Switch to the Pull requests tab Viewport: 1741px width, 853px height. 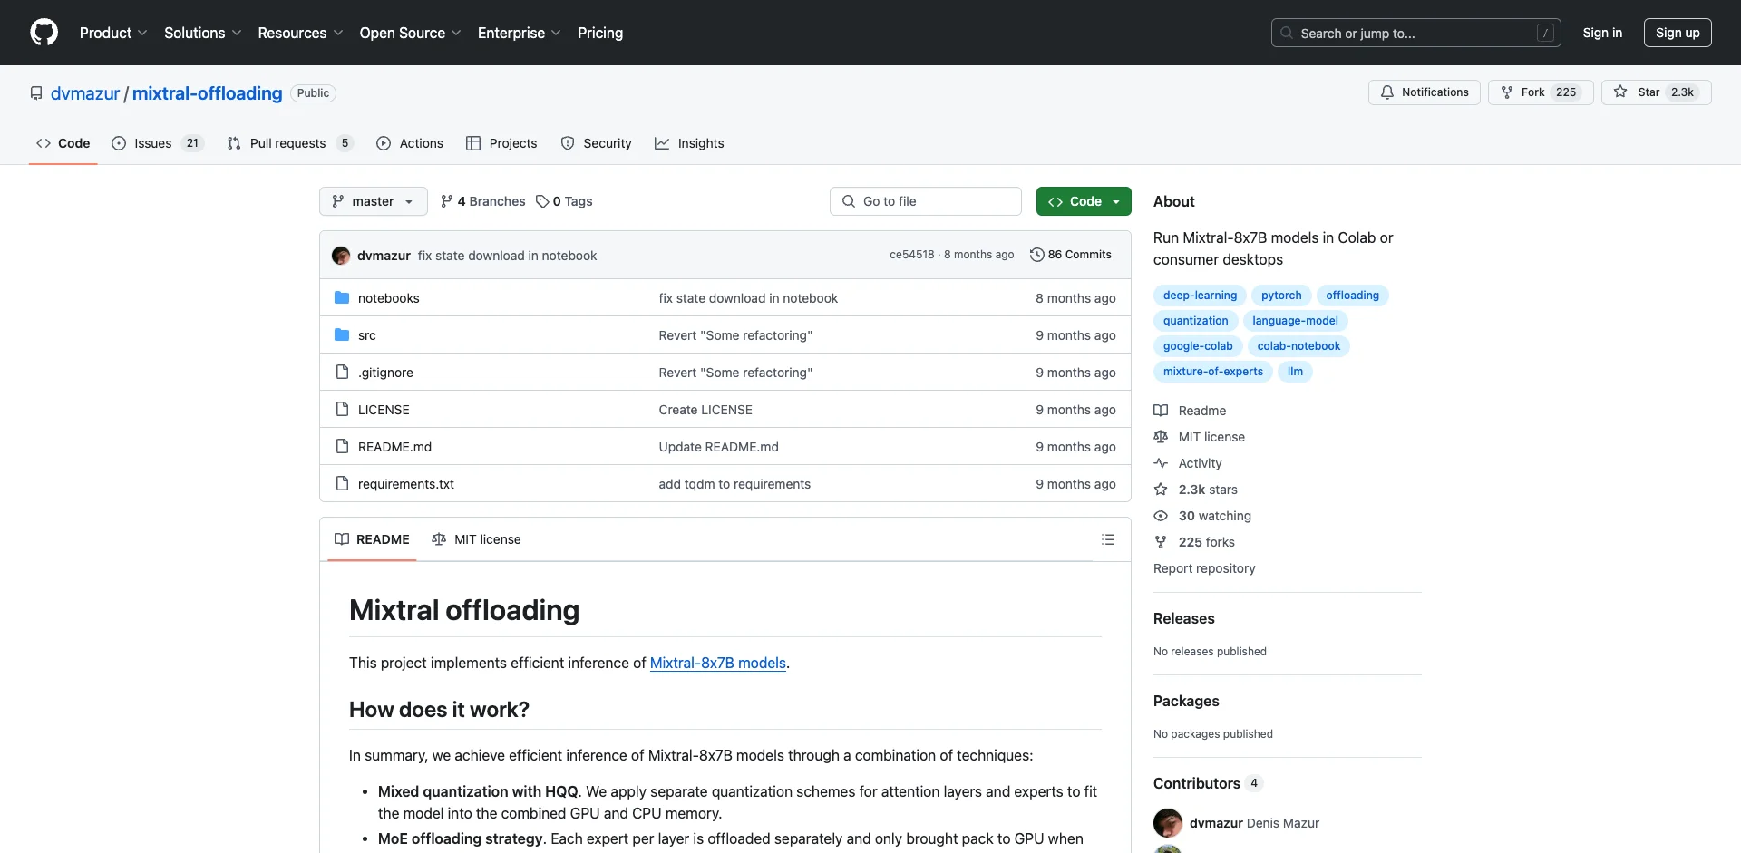click(289, 143)
